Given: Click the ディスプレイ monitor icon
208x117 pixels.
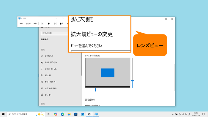Looking at the screenshot, I should (42, 56).
